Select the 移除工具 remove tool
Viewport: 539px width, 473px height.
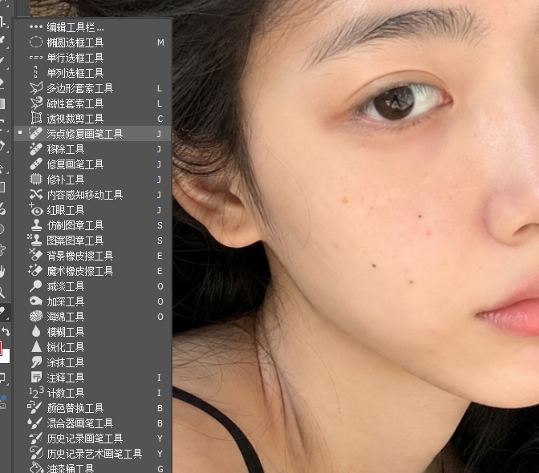click(x=92, y=149)
